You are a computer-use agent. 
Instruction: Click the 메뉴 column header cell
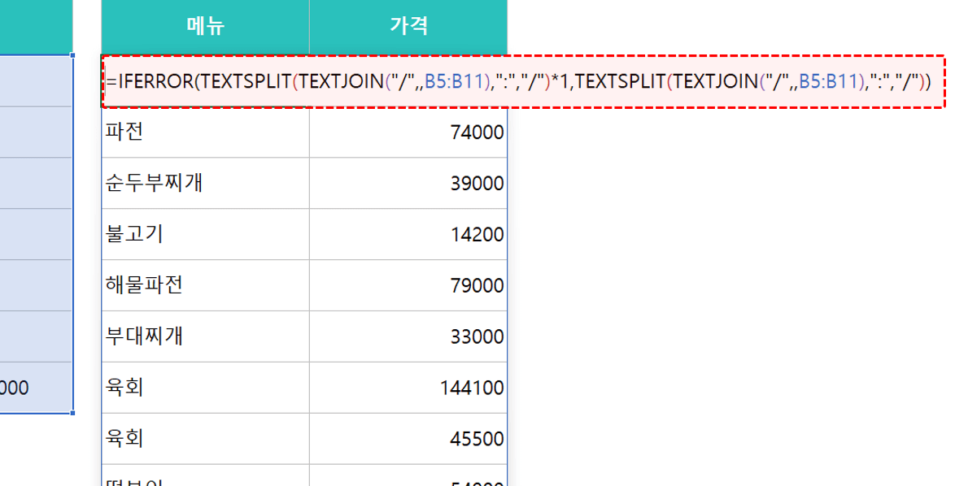click(x=205, y=27)
